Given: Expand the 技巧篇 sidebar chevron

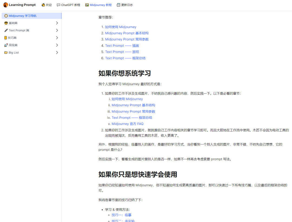Looking at the screenshot, I should coord(57,38).
